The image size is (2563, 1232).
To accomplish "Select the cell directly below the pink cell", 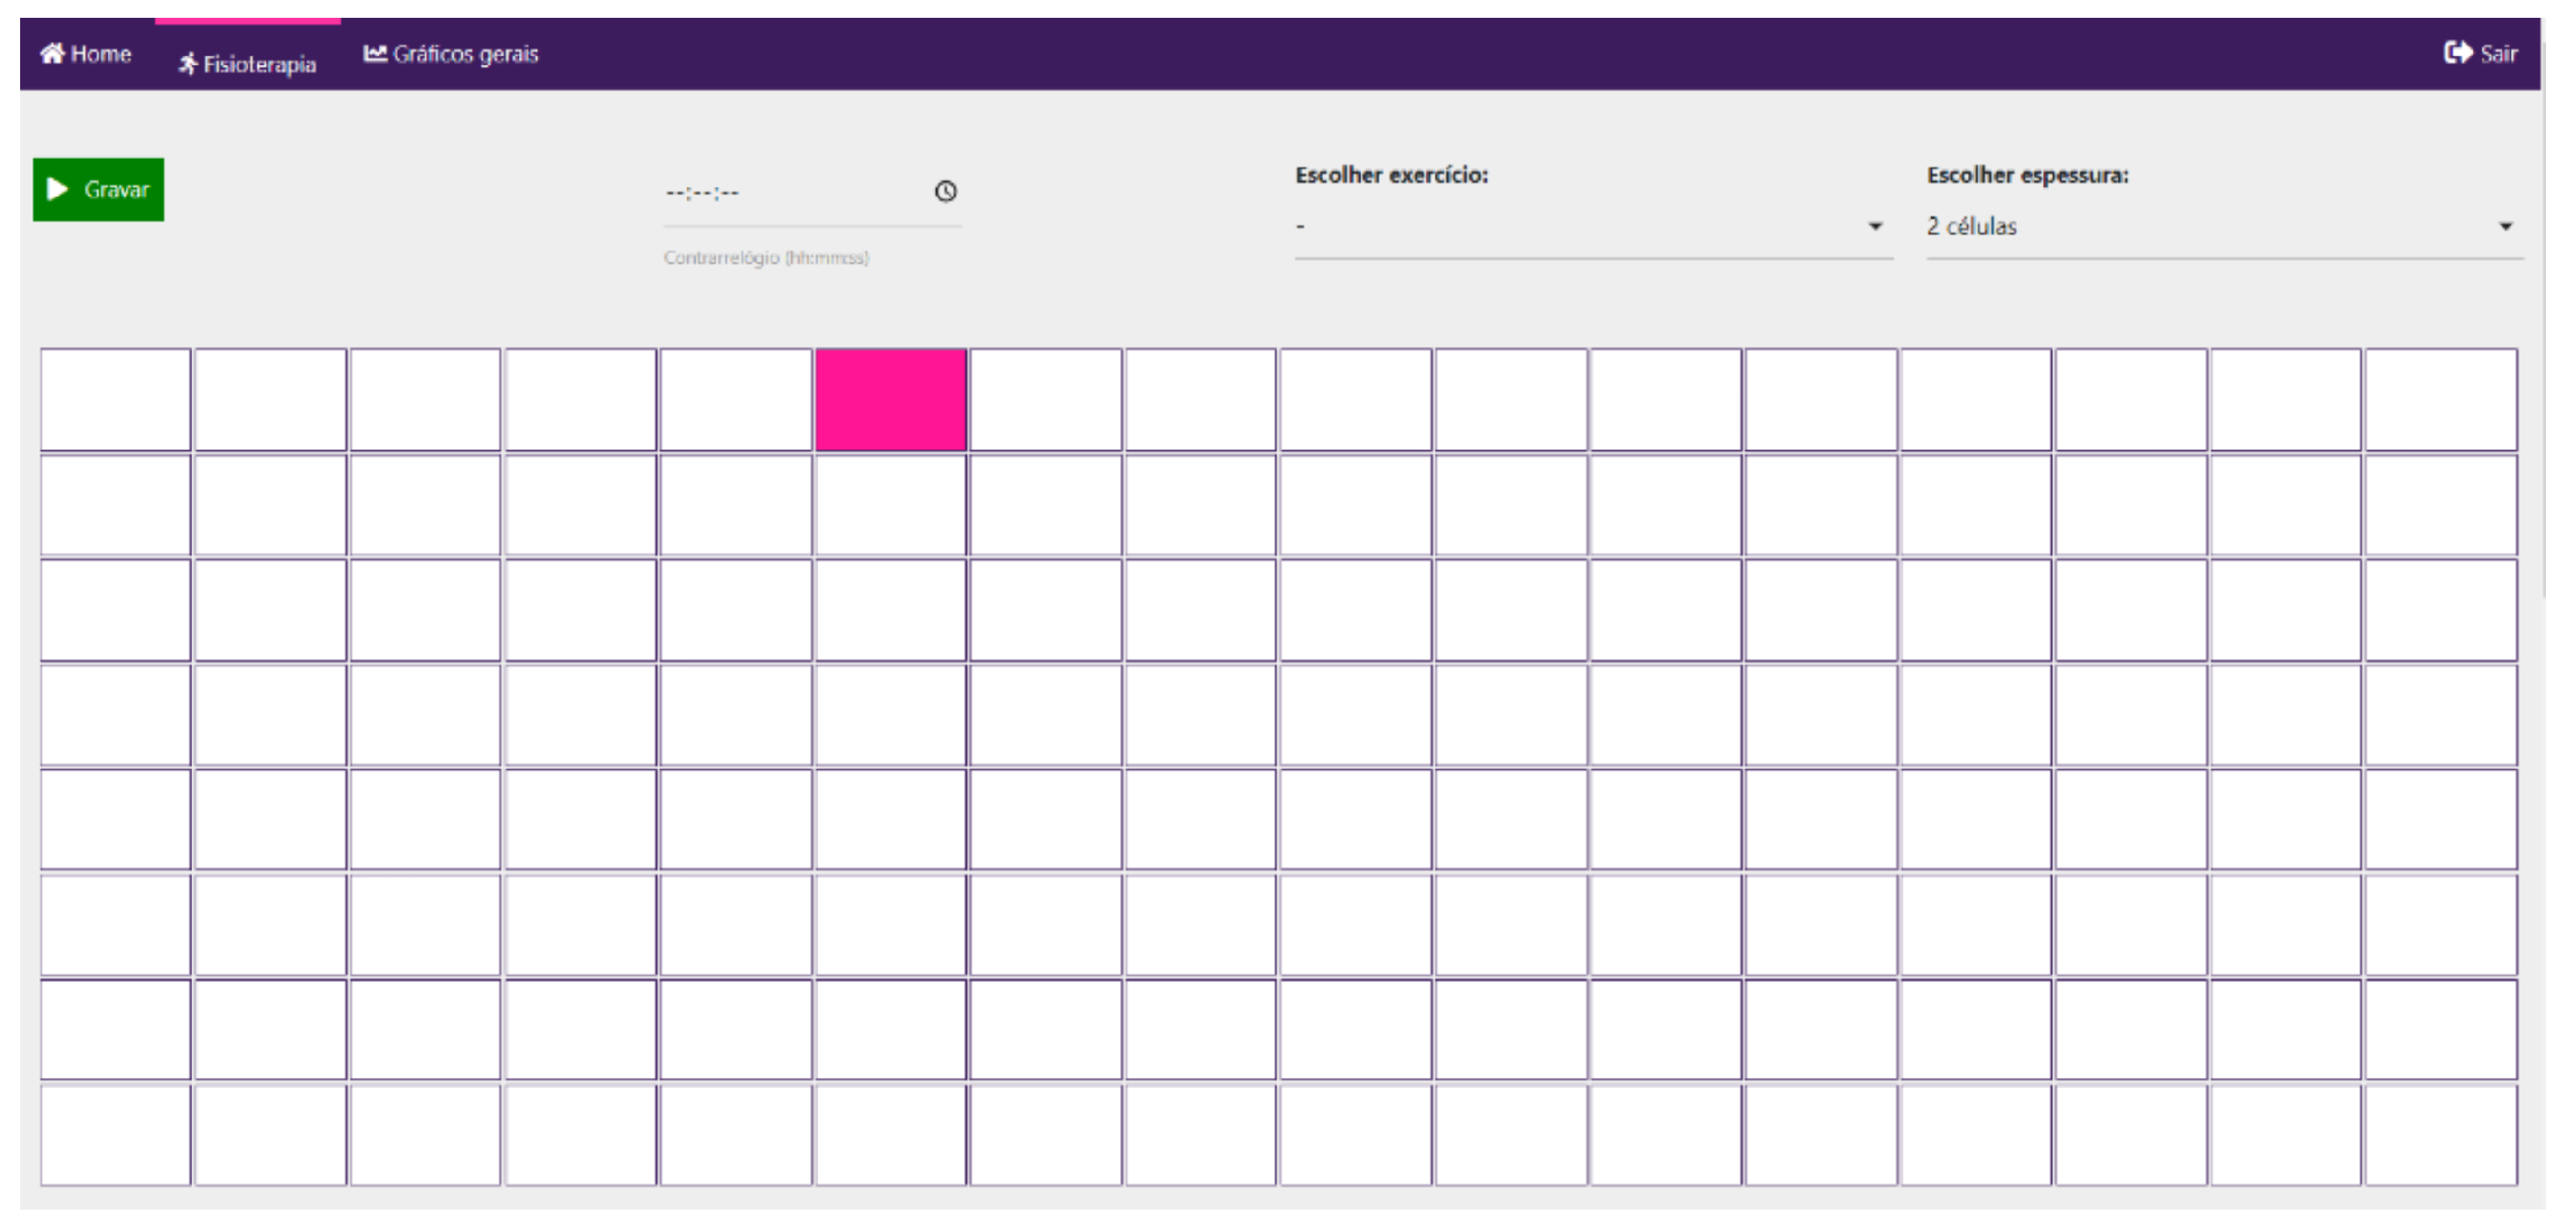I will click(891, 505).
